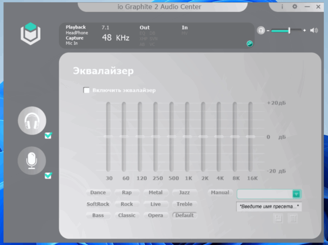Select the Live preset
Viewport: 328px width, 245px height.
156,204
